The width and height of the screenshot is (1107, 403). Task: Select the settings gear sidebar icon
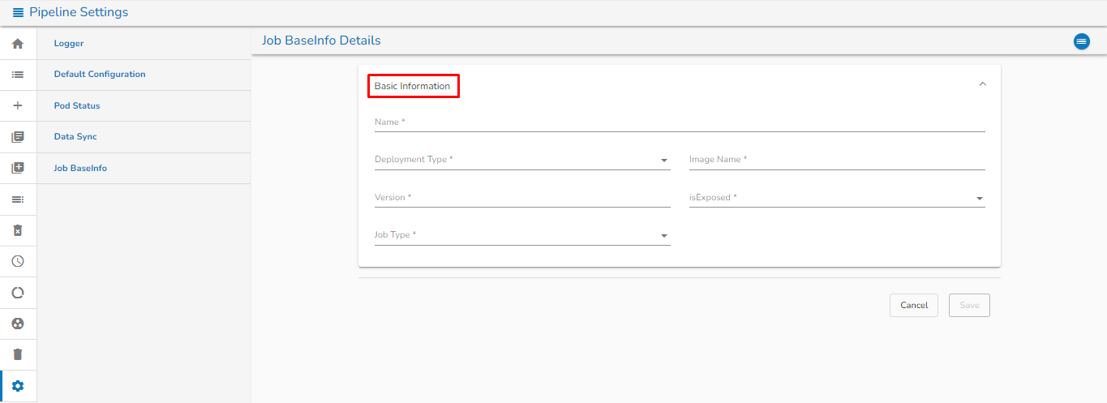coord(18,386)
